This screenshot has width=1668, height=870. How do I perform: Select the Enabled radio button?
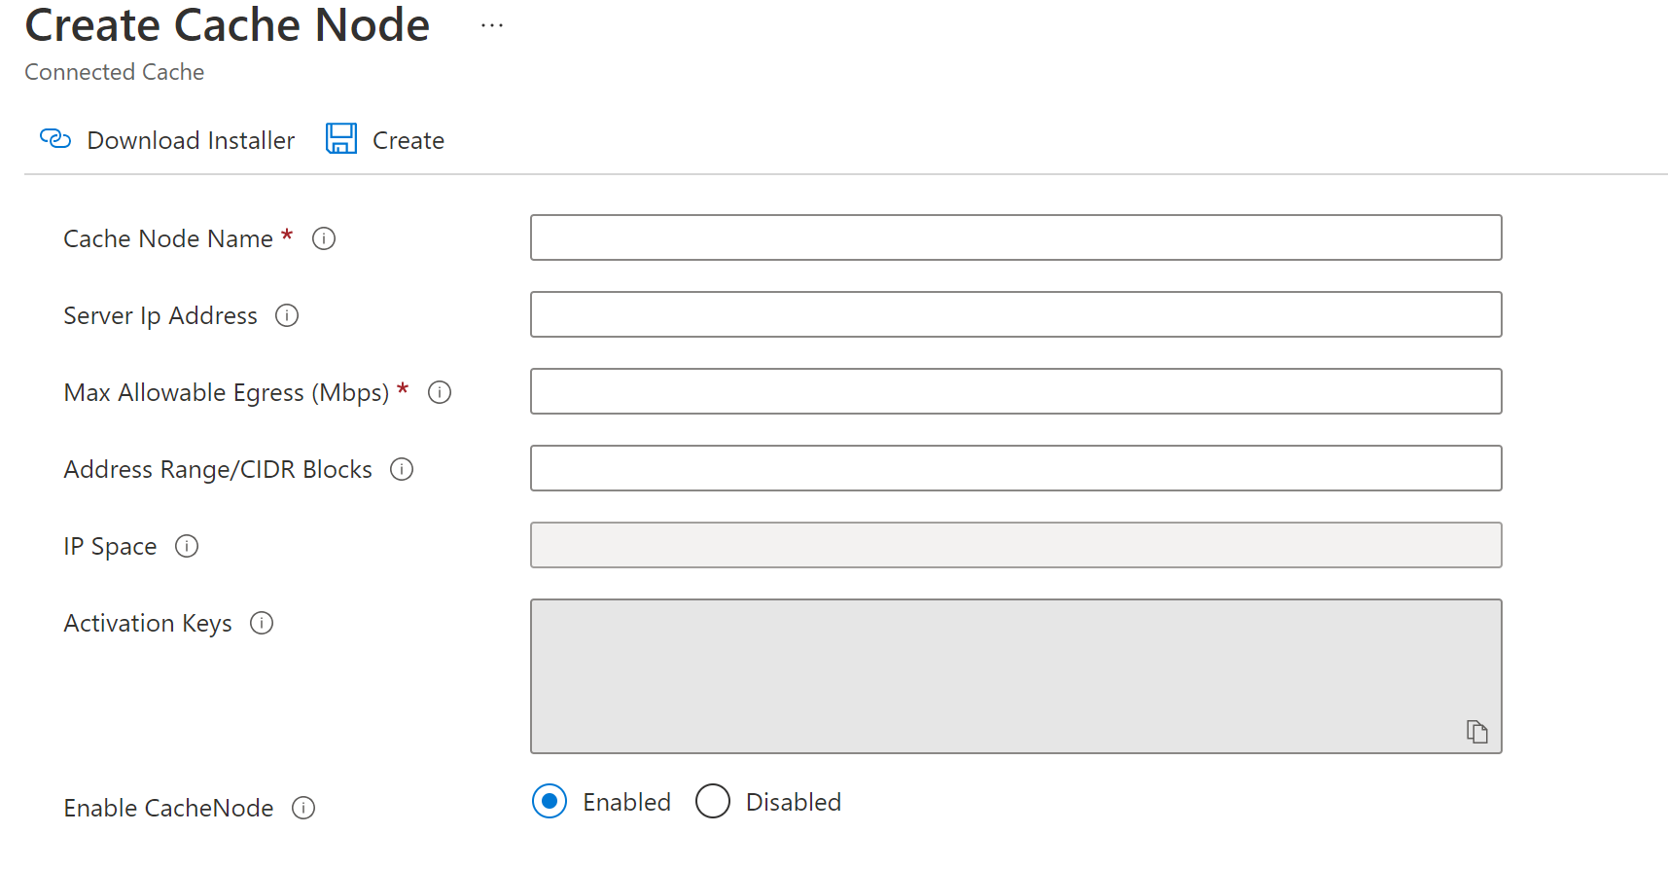(x=550, y=802)
